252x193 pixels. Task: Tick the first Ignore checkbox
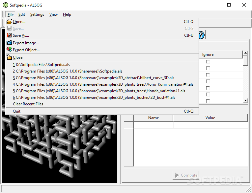(x=208, y=62)
